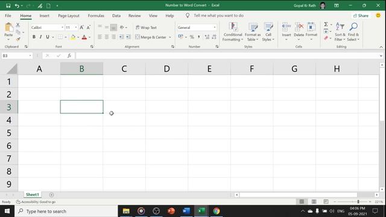Click Merge & Center button
The height and width of the screenshot is (217, 386).
[x=151, y=37]
